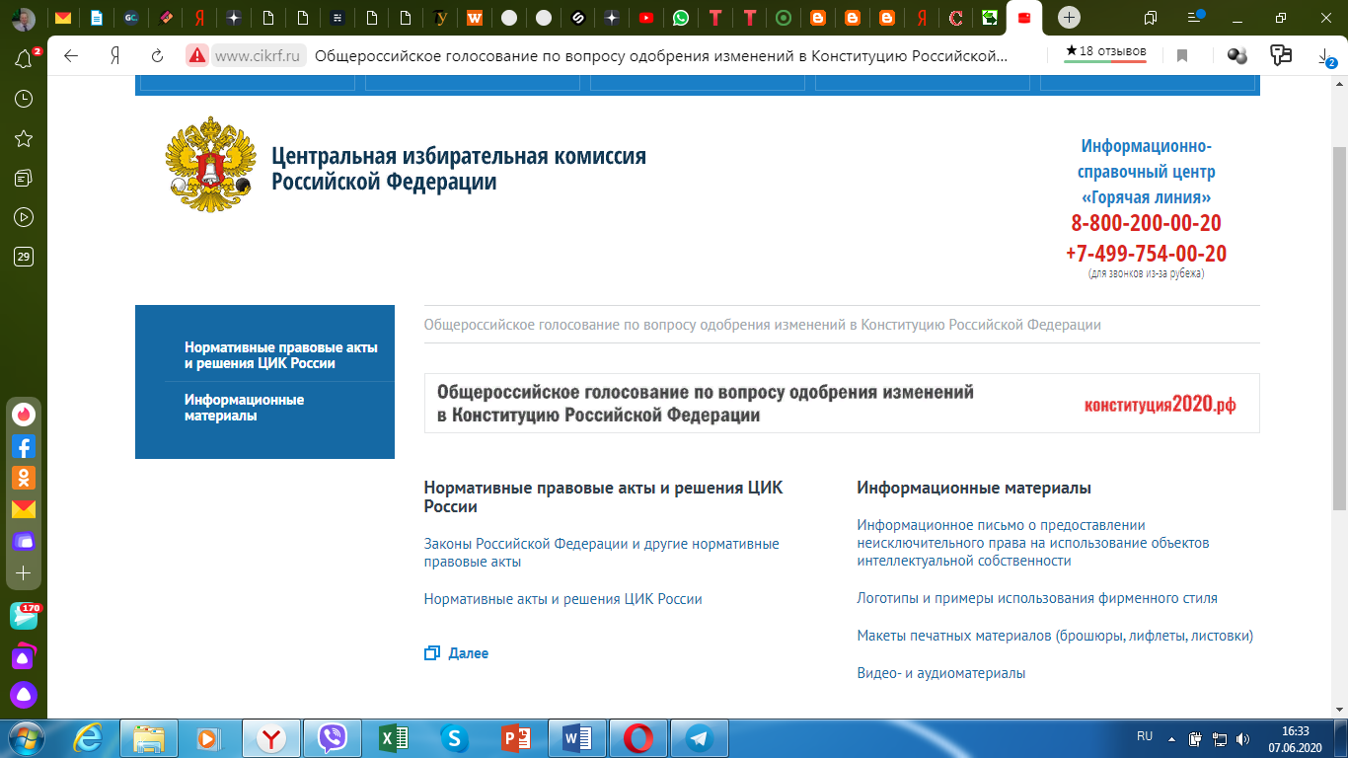1348x758 pixels.
Task: Follow link Нормативные акты и решения ЦИК России
Action: click(562, 599)
